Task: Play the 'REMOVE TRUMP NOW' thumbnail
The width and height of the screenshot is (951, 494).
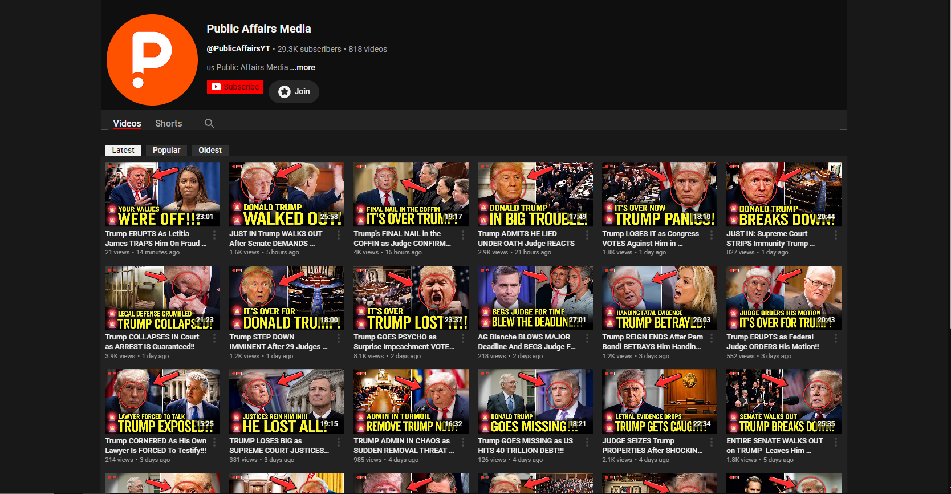Action: (x=411, y=402)
